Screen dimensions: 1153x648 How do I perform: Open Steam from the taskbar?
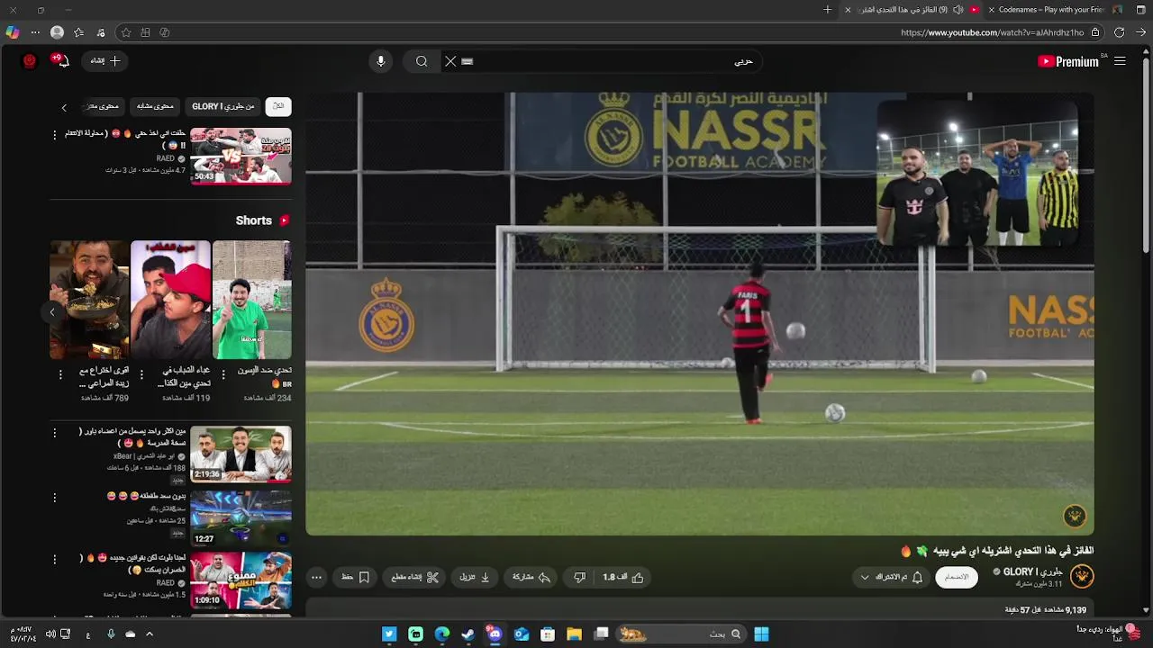point(468,634)
